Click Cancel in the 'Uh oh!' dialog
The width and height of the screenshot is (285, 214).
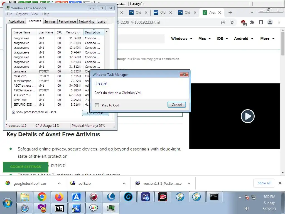(x=177, y=105)
